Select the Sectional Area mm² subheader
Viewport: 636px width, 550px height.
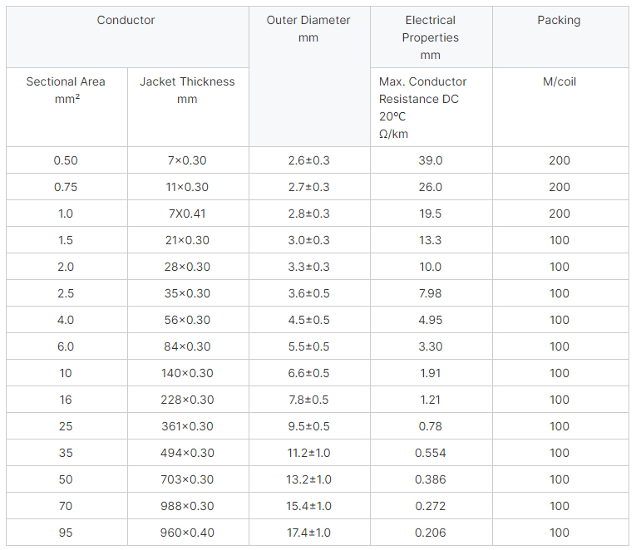click(x=66, y=90)
